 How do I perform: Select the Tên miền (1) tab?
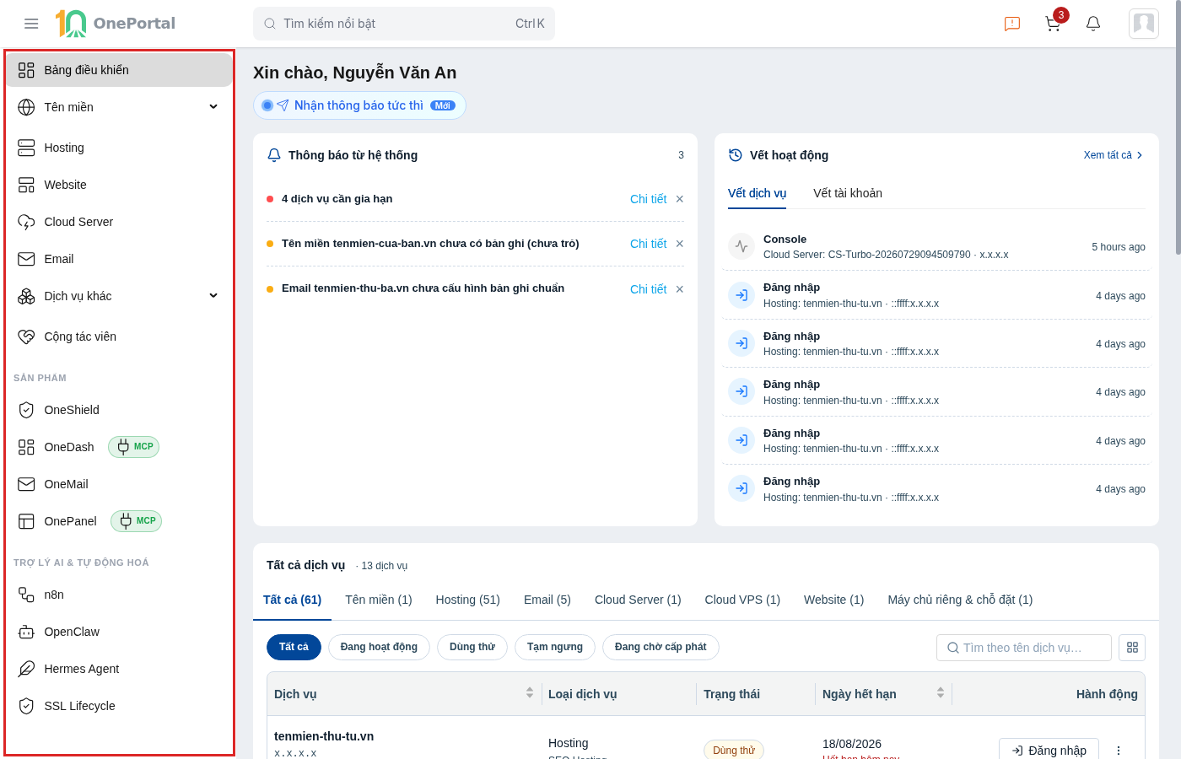pos(379,600)
